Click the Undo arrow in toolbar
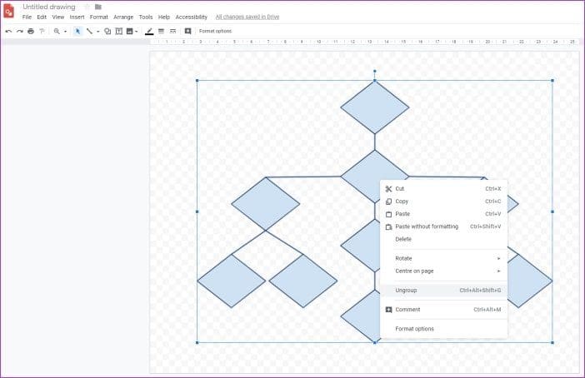Viewport: 585px width, 378px height. pyautogui.click(x=8, y=32)
